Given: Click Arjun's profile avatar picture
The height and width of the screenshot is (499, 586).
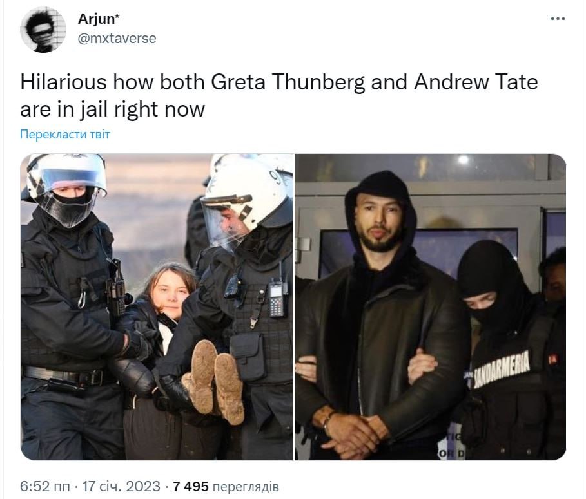Looking at the screenshot, I should point(43,29).
